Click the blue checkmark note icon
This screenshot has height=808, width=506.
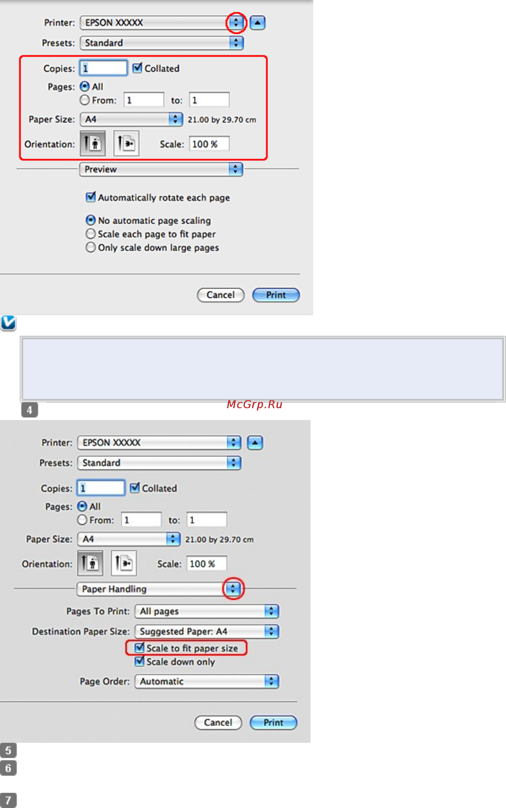(x=8, y=323)
